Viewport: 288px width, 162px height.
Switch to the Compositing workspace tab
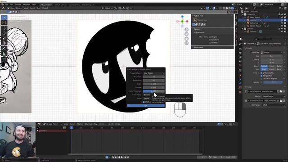click(x=74, y=5)
